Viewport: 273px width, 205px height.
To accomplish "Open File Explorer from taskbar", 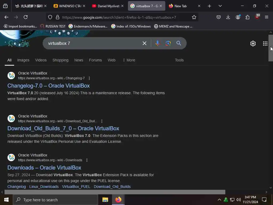I will tap(105, 200).
